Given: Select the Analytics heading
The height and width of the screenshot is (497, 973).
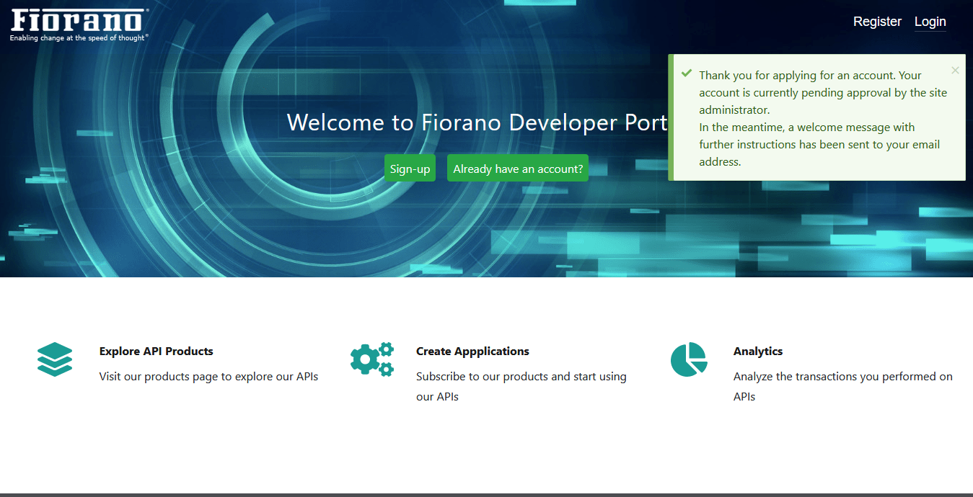Looking at the screenshot, I should pyautogui.click(x=758, y=352).
